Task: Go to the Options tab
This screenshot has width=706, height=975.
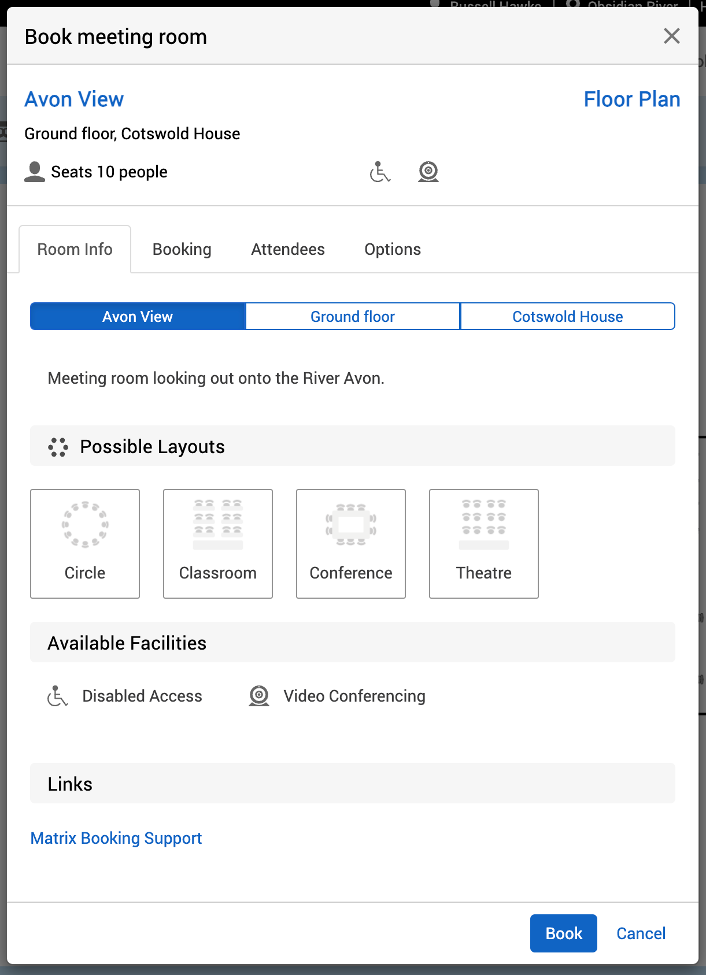Action: coord(393,250)
